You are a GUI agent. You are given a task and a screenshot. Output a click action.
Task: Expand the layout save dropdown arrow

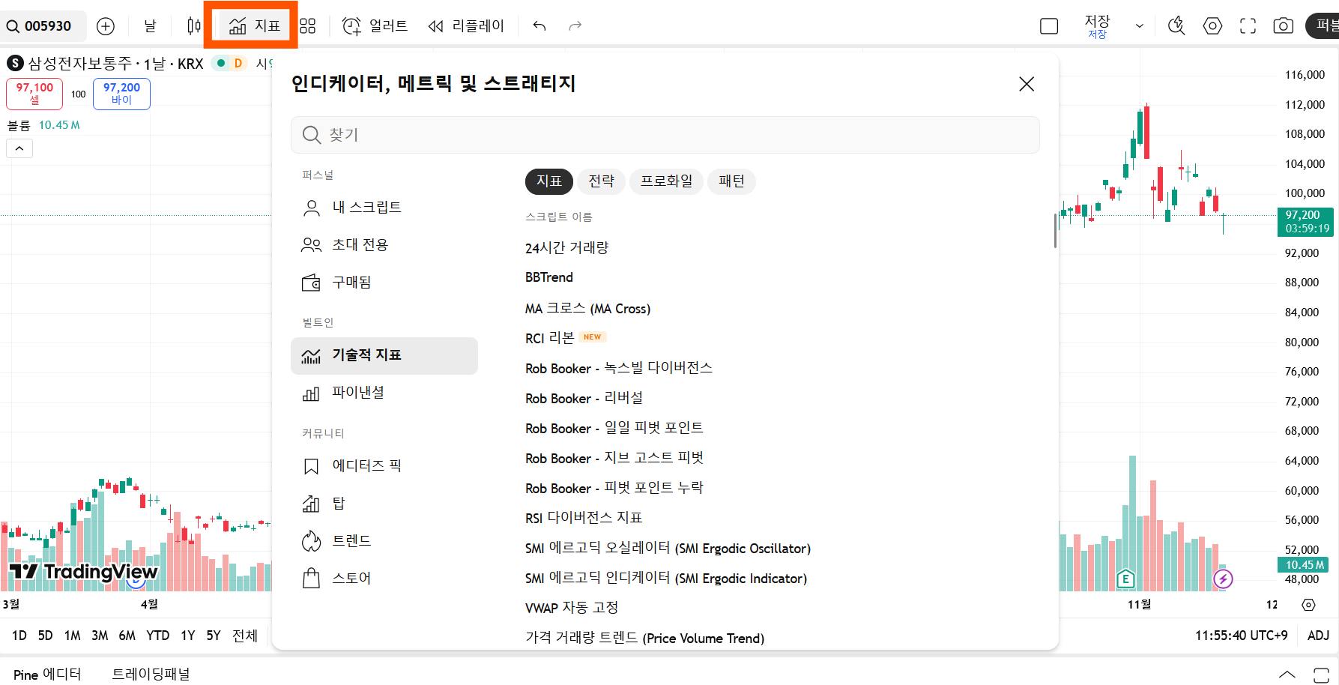tap(1140, 26)
